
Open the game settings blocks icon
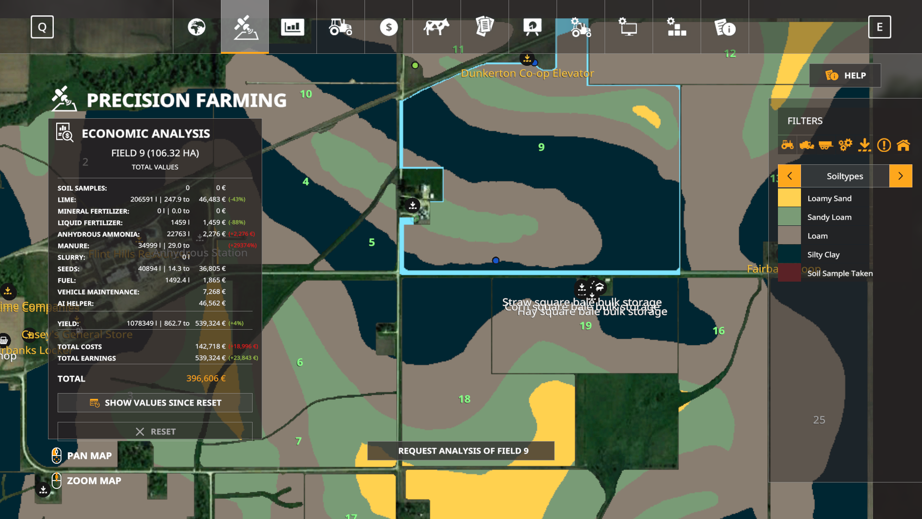(677, 27)
